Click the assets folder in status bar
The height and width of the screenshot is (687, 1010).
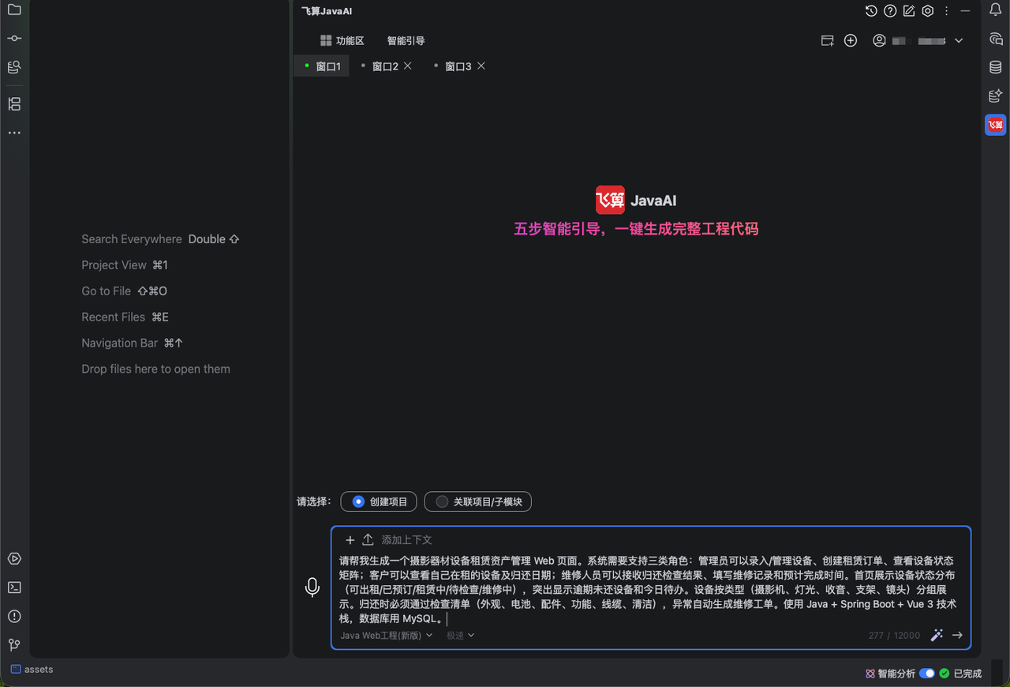coord(32,670)
